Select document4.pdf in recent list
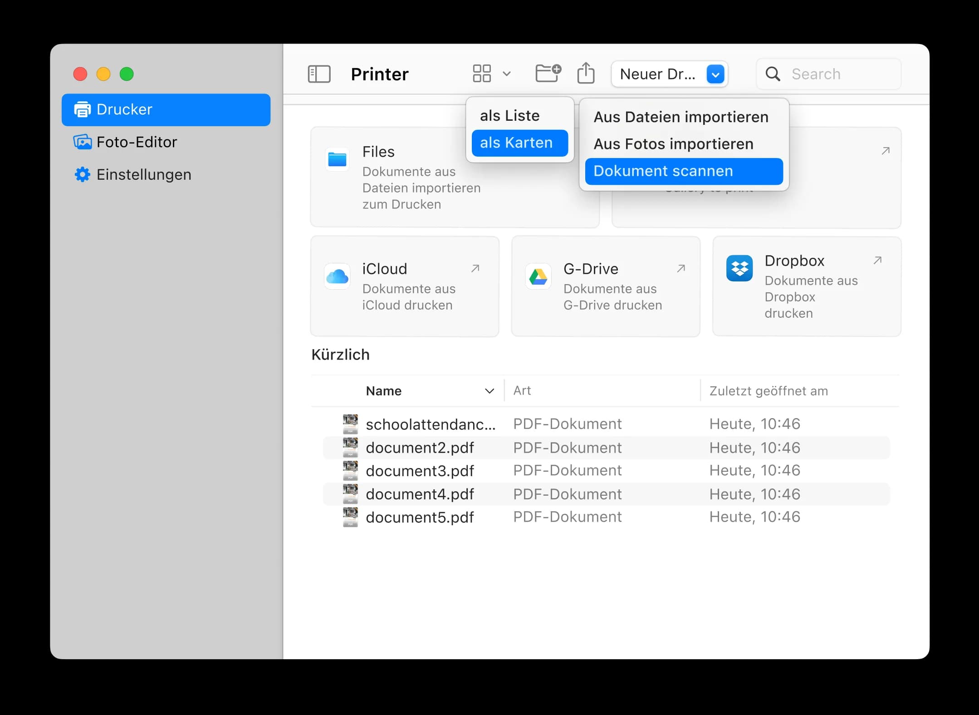The width and height of the screenshot is (979, 715). pos(606,494)
